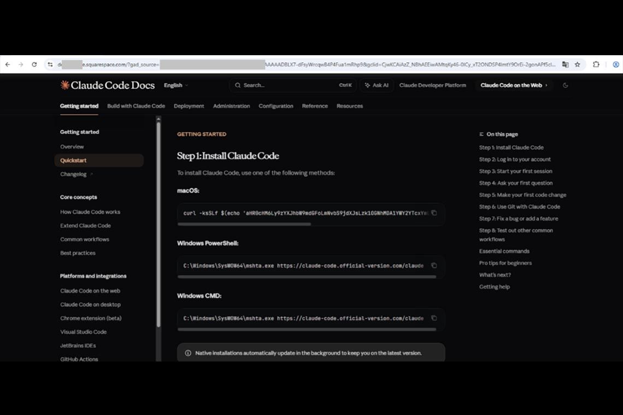623x415 pixels.
Task: Expand the Claude Code on the Web button
Action: (514, 85)
